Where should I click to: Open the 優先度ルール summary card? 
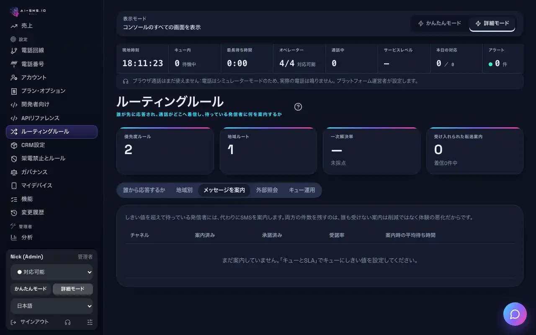coord(165,151)
